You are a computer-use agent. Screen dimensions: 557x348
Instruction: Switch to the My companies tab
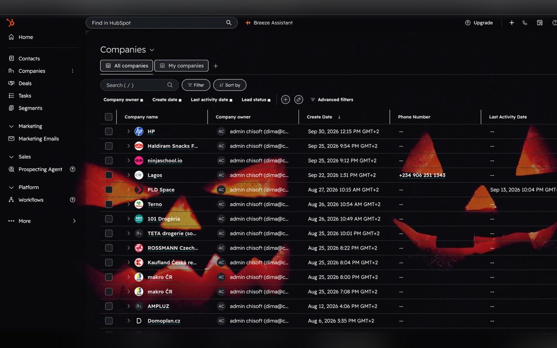[181, 66]
